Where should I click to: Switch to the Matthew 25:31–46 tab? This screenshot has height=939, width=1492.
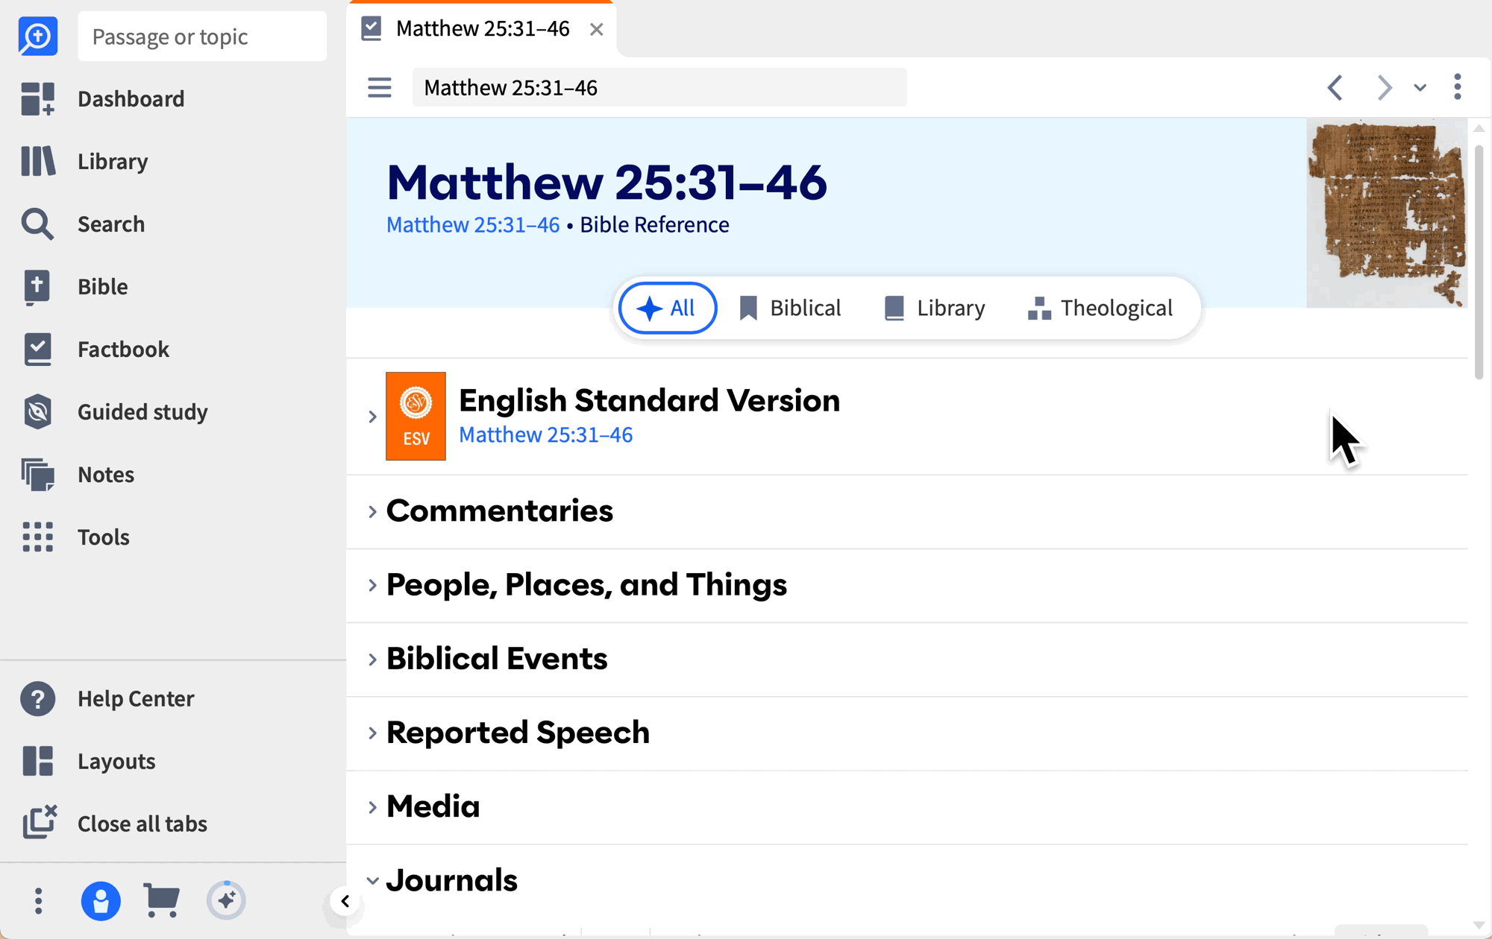click(483, 29)
